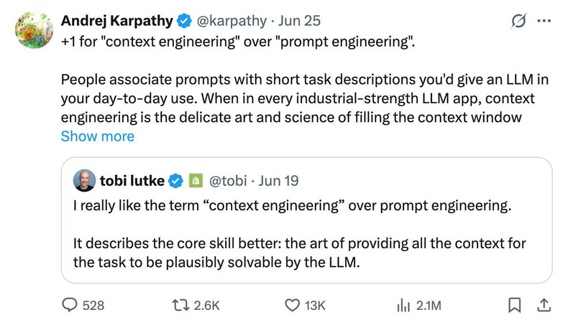Expand tweet with Show more
Viewport: 568px width, 325px height.
click(x=97, y=136)
